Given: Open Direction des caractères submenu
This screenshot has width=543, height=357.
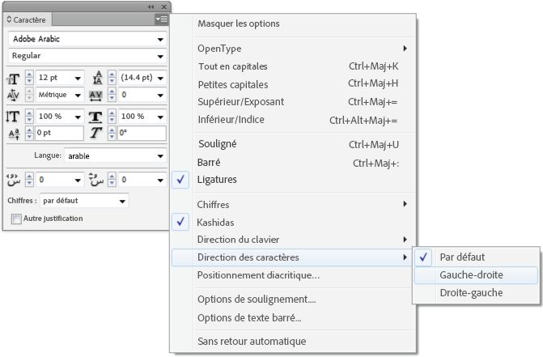Looking at the screenshot, I should click(x=294, y=257).
